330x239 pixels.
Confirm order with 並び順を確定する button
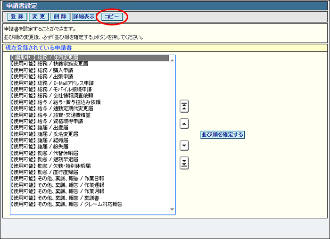[223, 135]
